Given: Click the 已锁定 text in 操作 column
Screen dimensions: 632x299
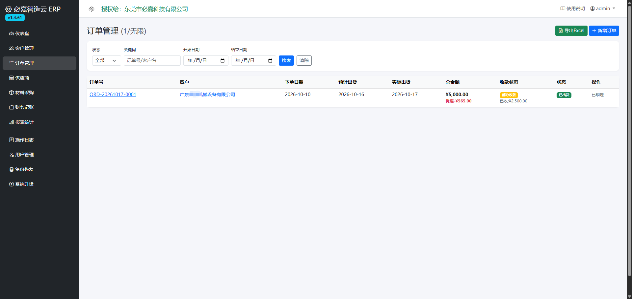Looking at the screenshot, I should tap(598, 95).
